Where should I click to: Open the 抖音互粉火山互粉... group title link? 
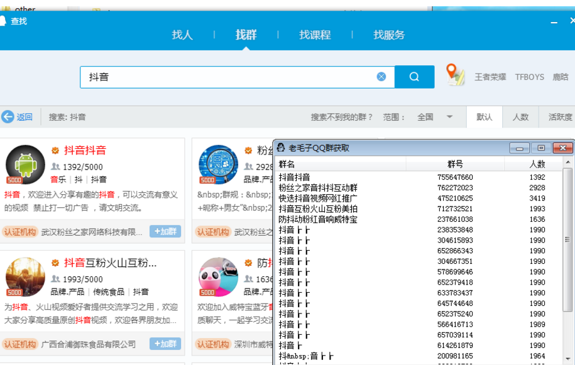111,263
